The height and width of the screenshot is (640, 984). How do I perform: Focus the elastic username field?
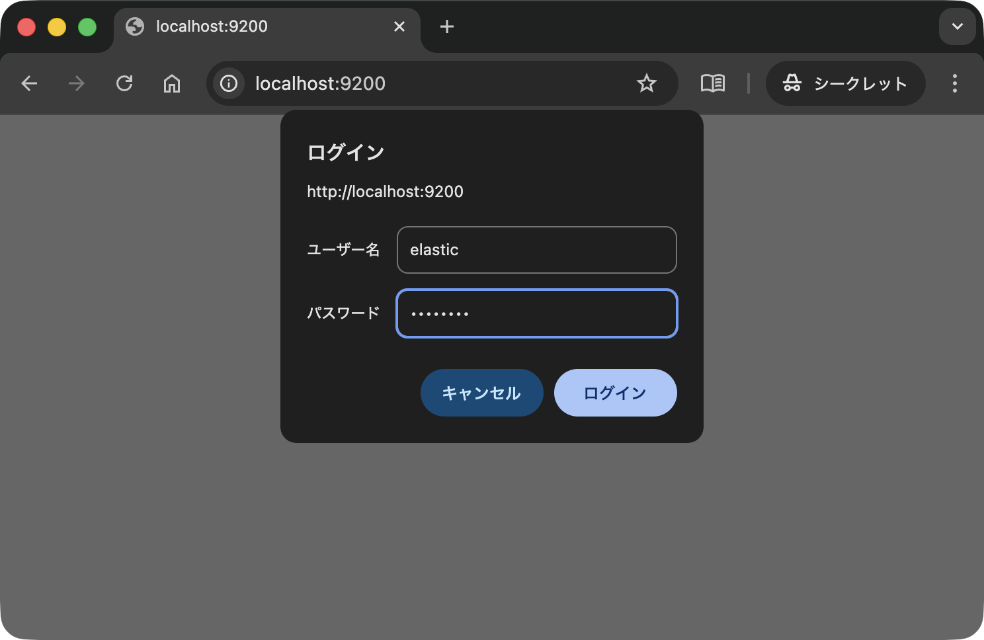536,250
